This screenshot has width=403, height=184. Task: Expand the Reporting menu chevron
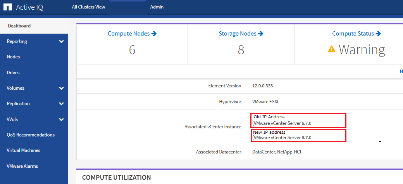coord(61,41)
